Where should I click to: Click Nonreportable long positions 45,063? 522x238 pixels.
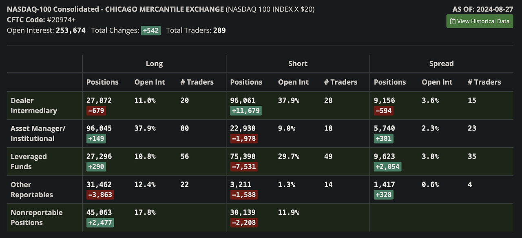point(99,212)
